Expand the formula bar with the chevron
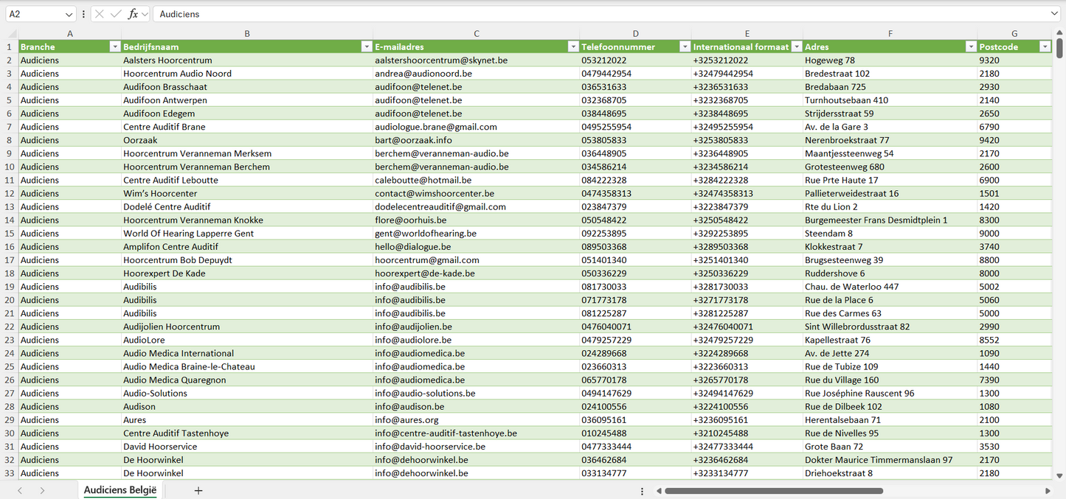Screen dimensions: 1066x499 [1054, 14]
